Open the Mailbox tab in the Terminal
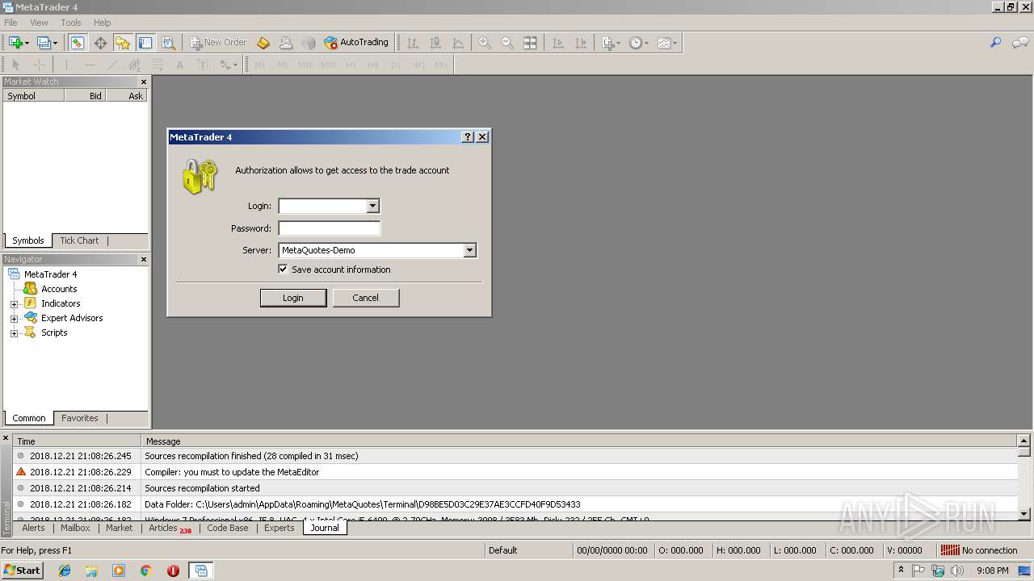The image size is (1034, 581). coord(75,528)
